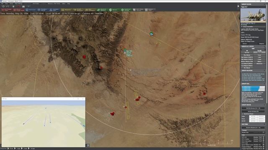Open the Map Settings menu
Screen dimensions: 268x150
(18, 4)
